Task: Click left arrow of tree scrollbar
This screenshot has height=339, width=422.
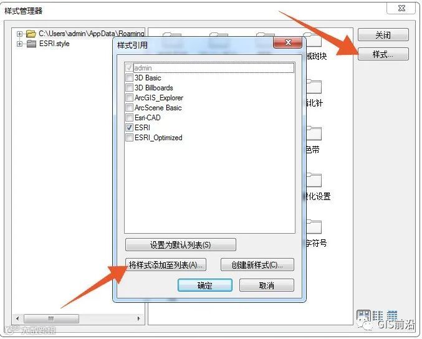Action: (x=17, y=319)
